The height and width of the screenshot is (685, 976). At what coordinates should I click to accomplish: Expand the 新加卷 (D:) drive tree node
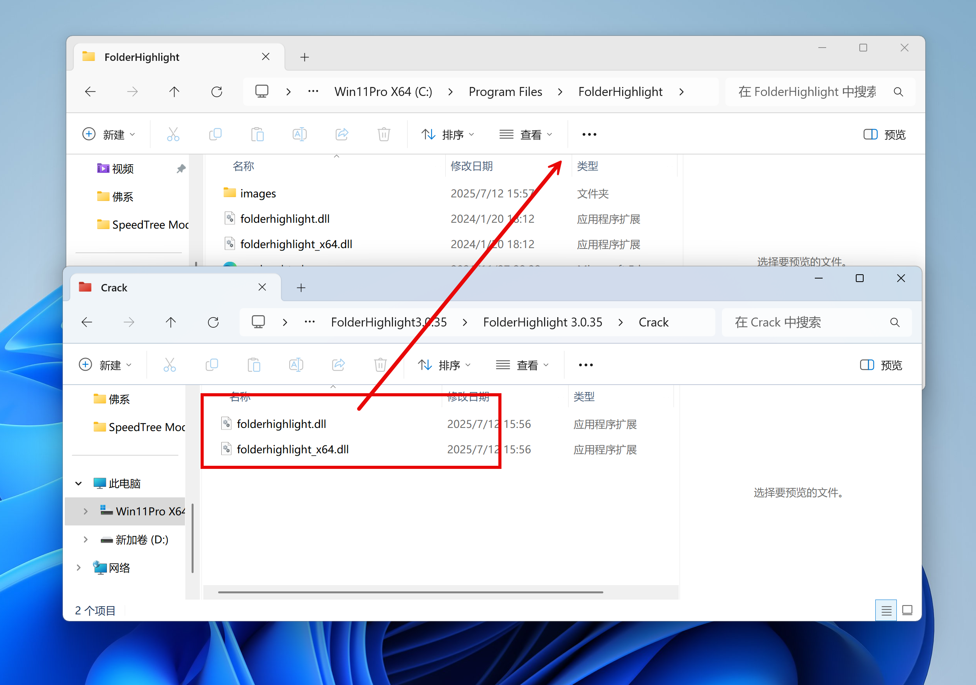coord(85,539)
